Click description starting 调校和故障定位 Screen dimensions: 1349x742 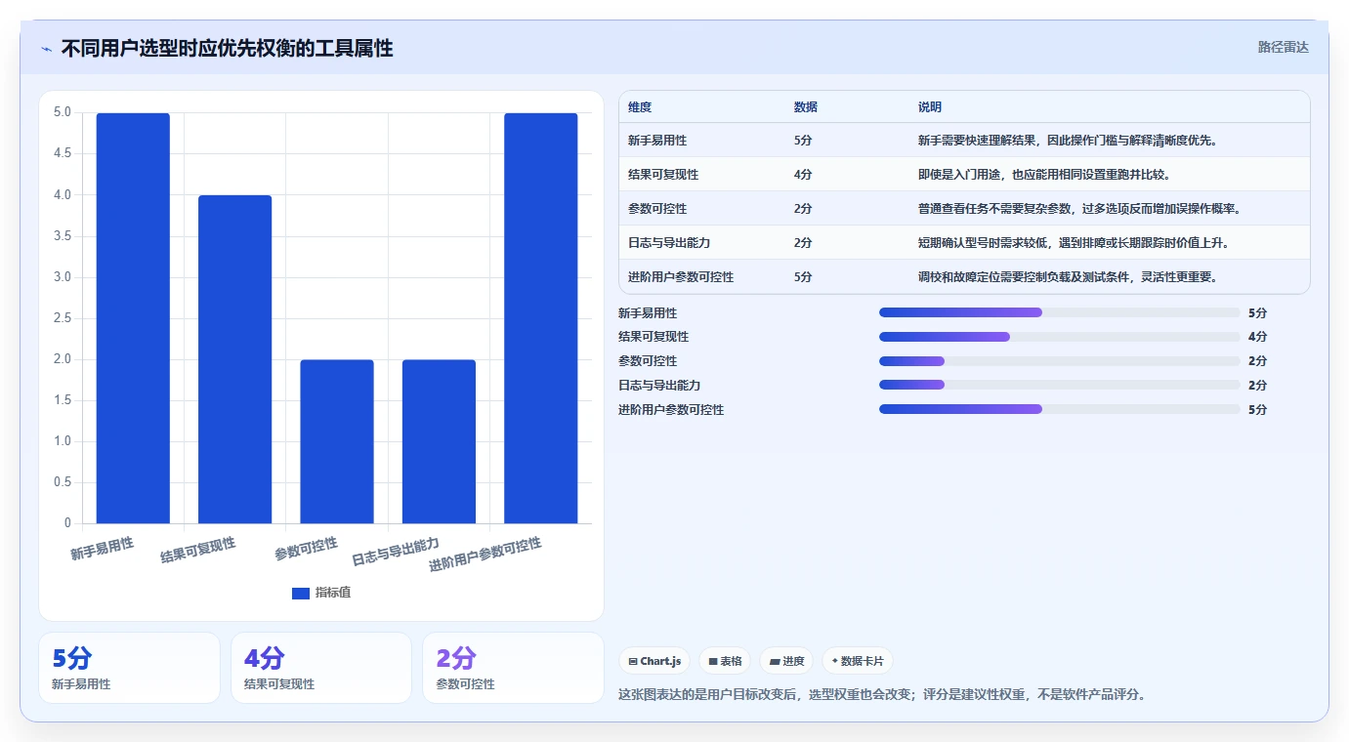click(x=1068, y=277)
